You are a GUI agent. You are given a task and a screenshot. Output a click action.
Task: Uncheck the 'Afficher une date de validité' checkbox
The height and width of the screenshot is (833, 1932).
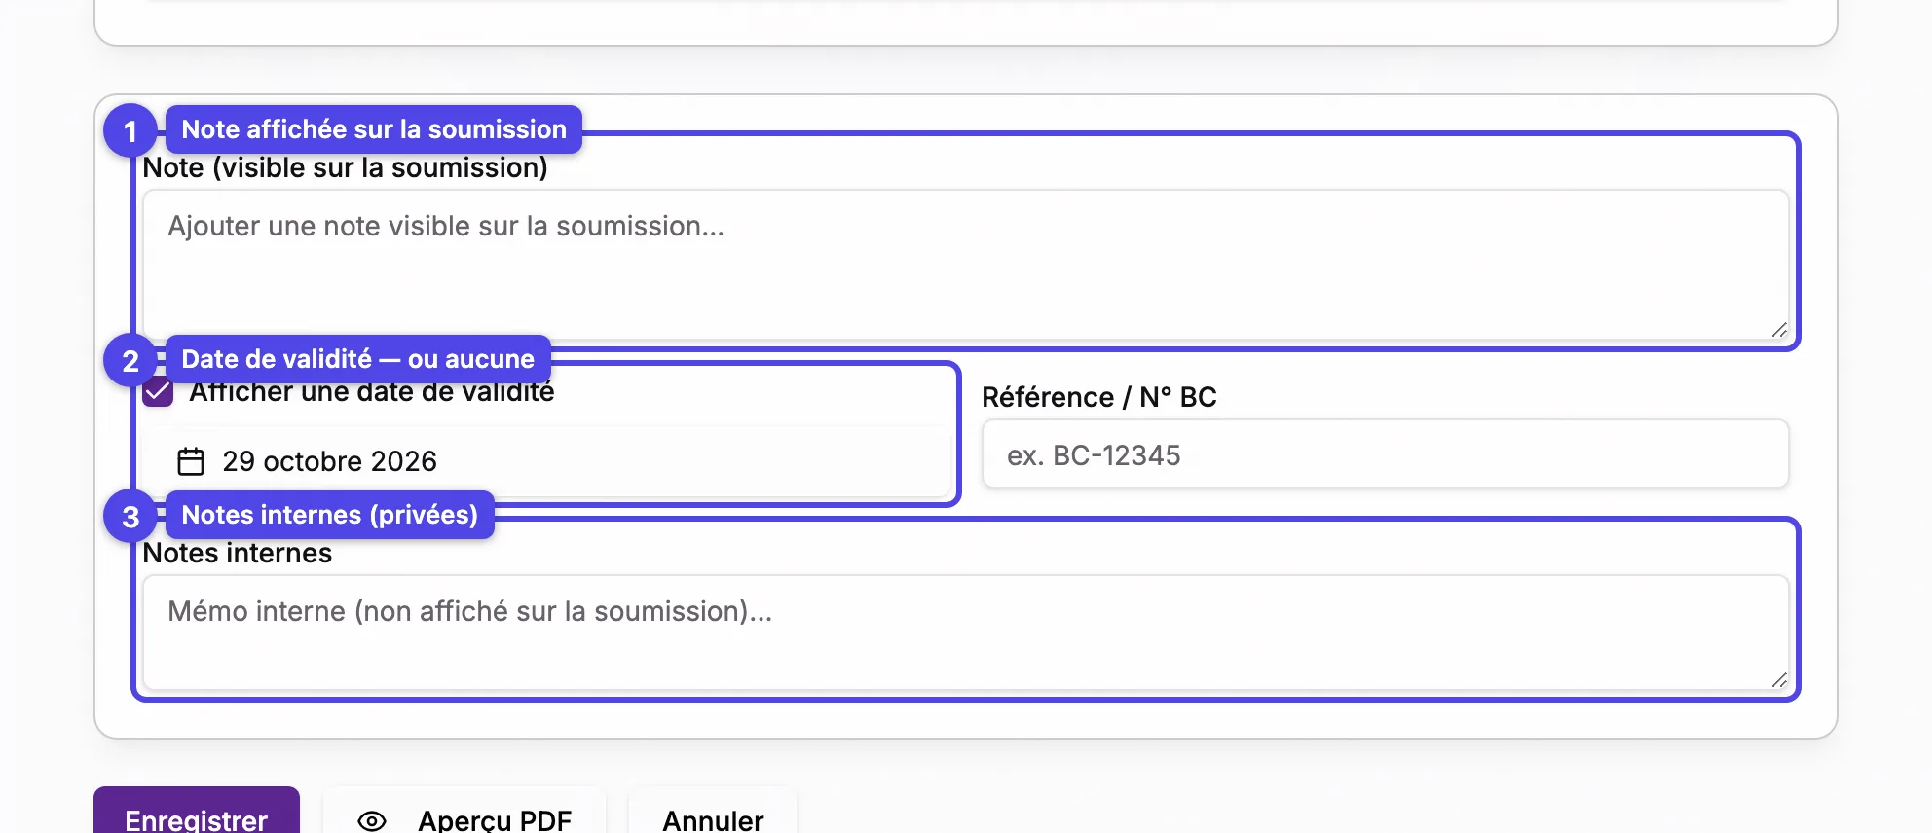pos(158,392)
